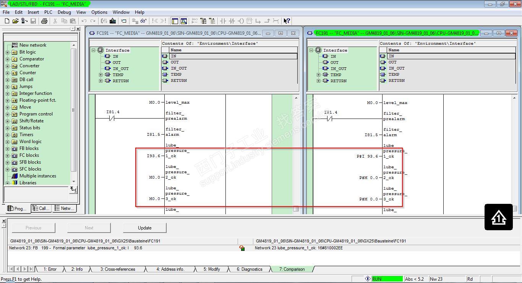Switch to the 3: Cross-references tab
The width and height of the screenshot is (522, 283).
point(118,269)
